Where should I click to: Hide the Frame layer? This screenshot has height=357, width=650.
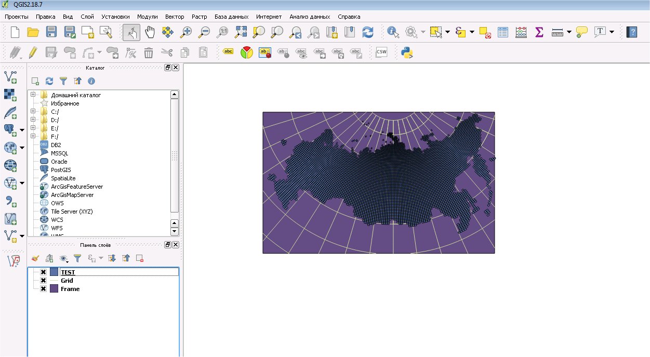tap(44, 289)
